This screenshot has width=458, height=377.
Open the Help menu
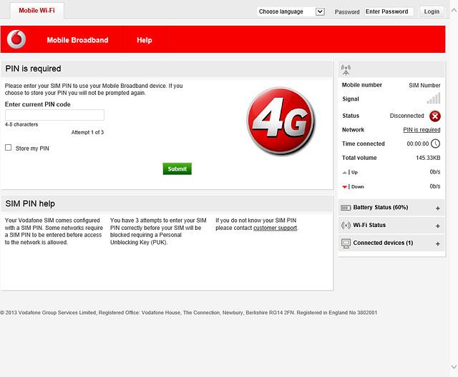pos(145,40)
